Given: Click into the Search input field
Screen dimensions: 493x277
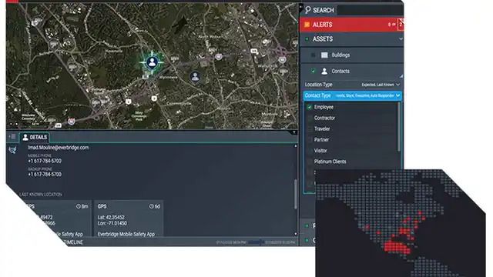Looking at the screenshot, I should 370,10.
